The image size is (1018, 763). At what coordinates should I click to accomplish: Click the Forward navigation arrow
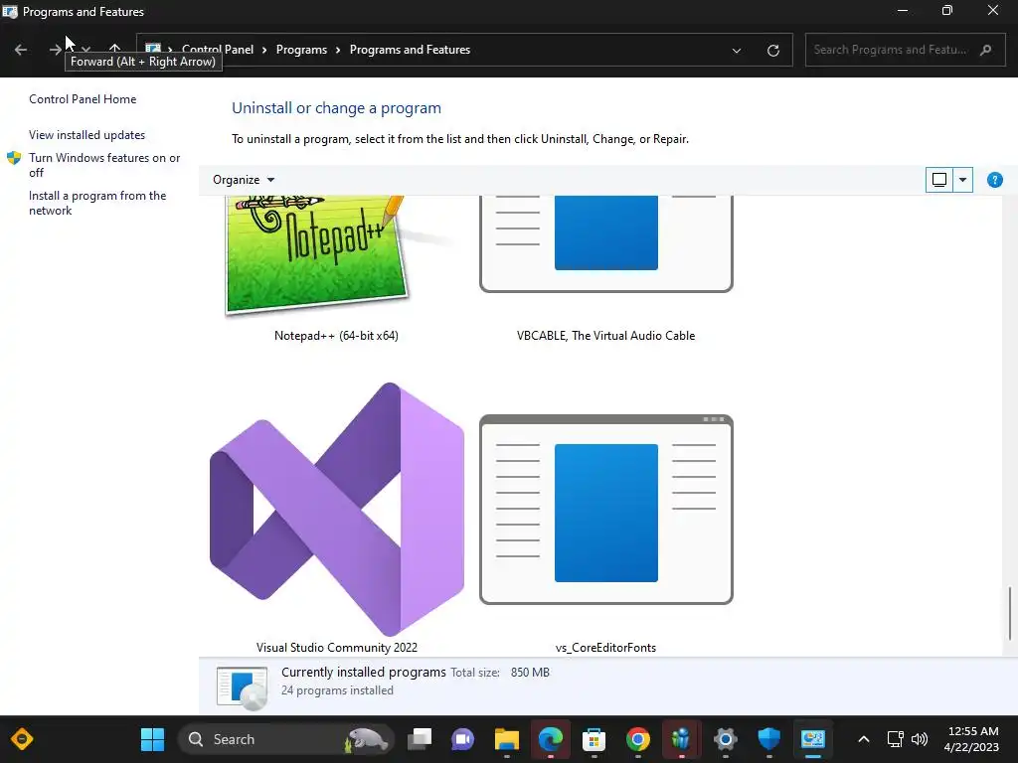click(x=56, y=50)
